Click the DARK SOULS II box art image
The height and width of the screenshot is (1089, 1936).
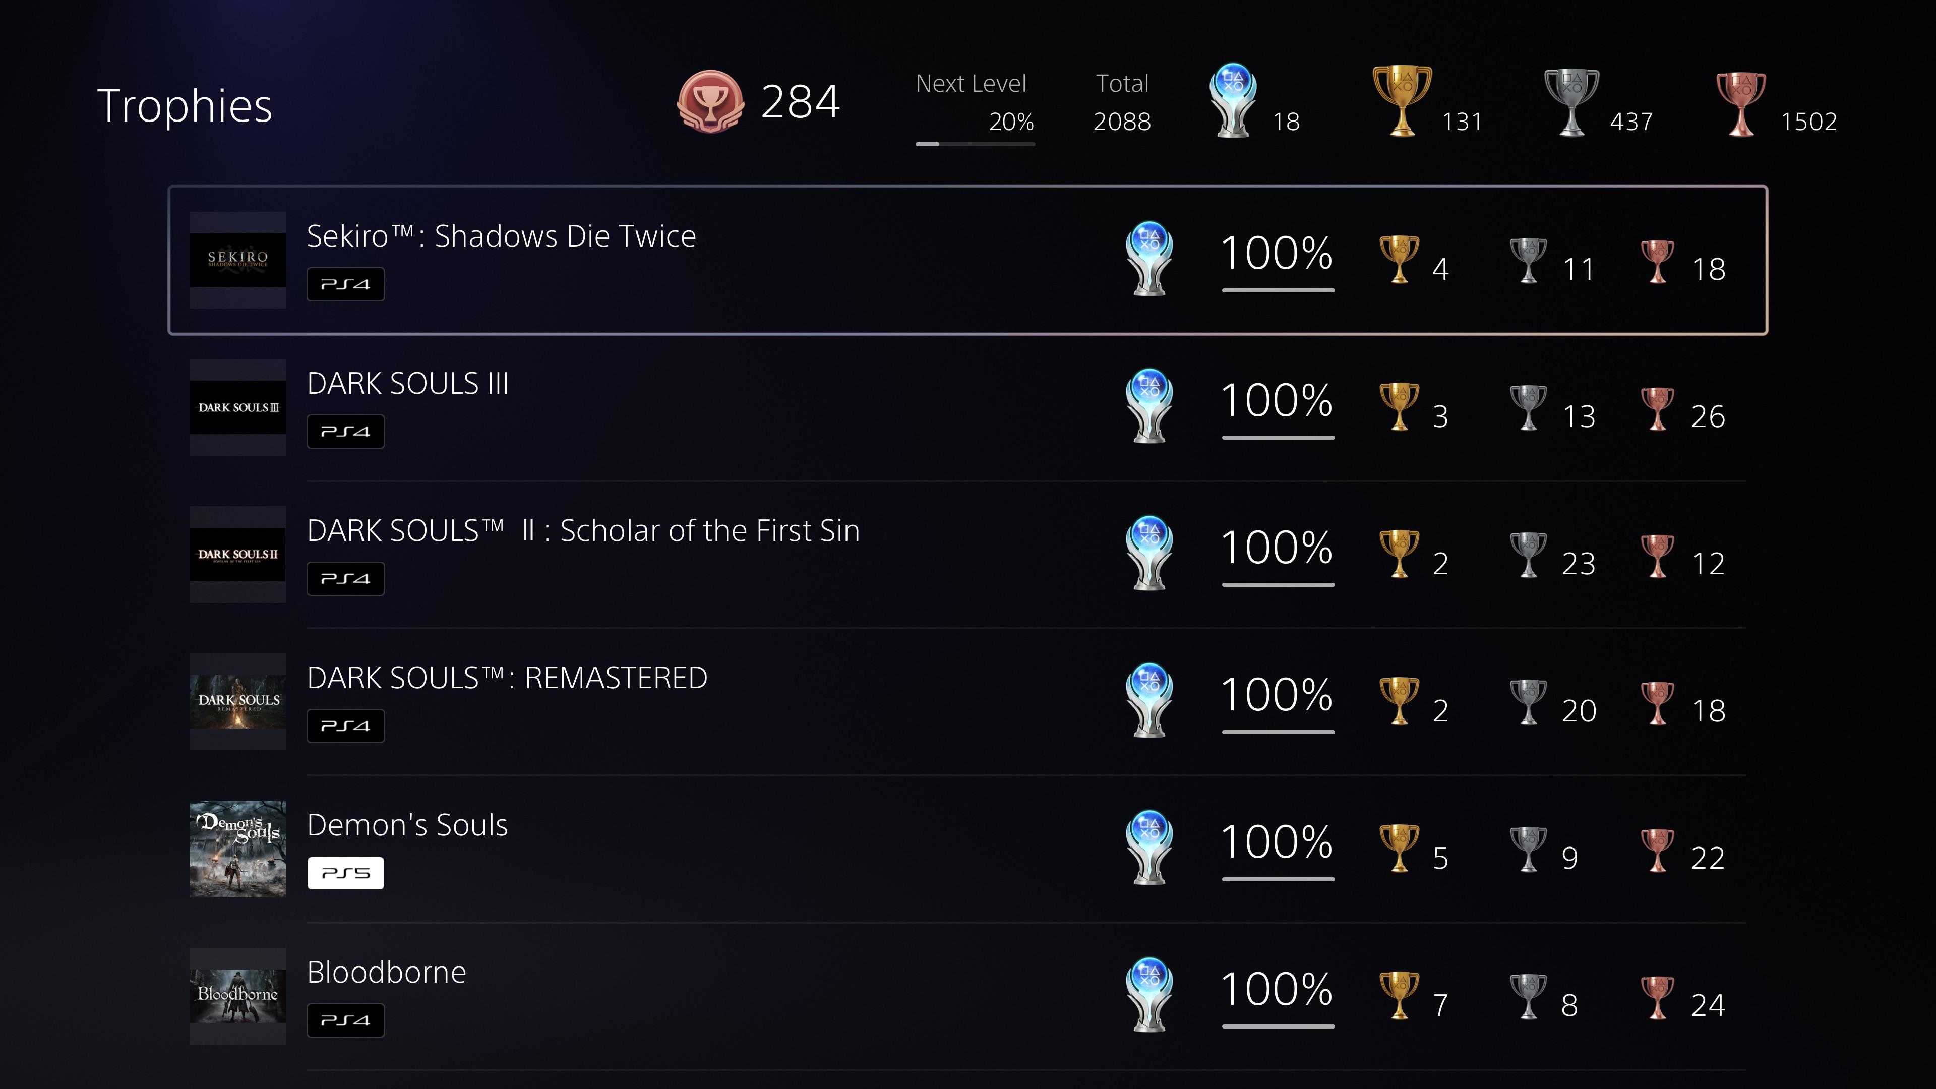237,554
